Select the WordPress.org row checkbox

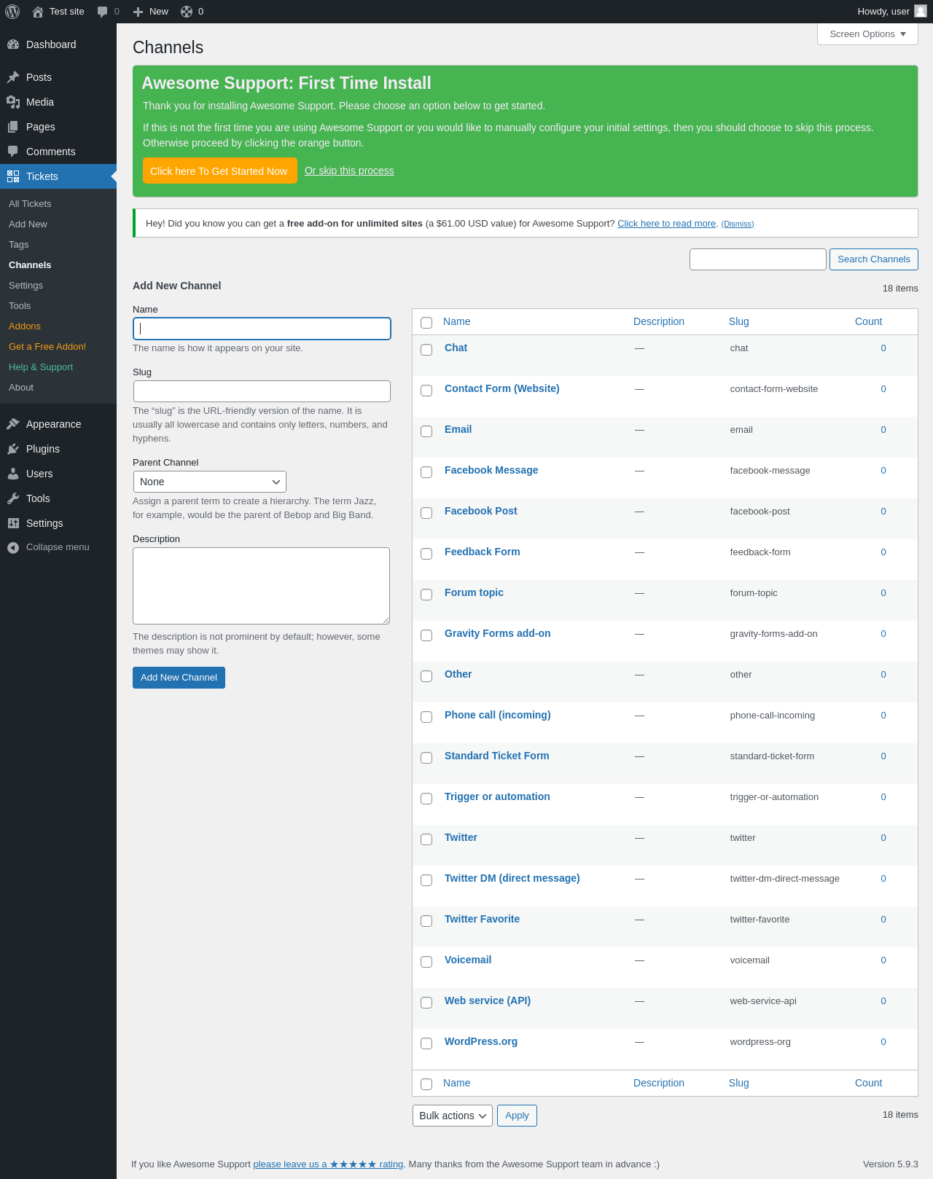coord(426,1043)
